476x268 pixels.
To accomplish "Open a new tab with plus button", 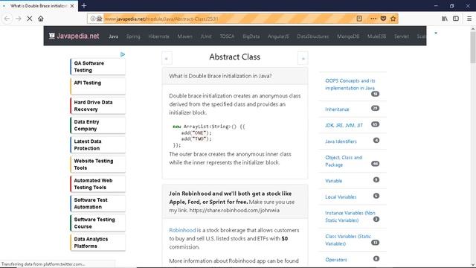I will (84, 5).
